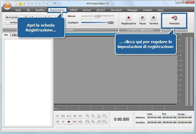The image size is (196, 134).
Task: Click the 0:00.000 current time display
Action: (122, 119)
